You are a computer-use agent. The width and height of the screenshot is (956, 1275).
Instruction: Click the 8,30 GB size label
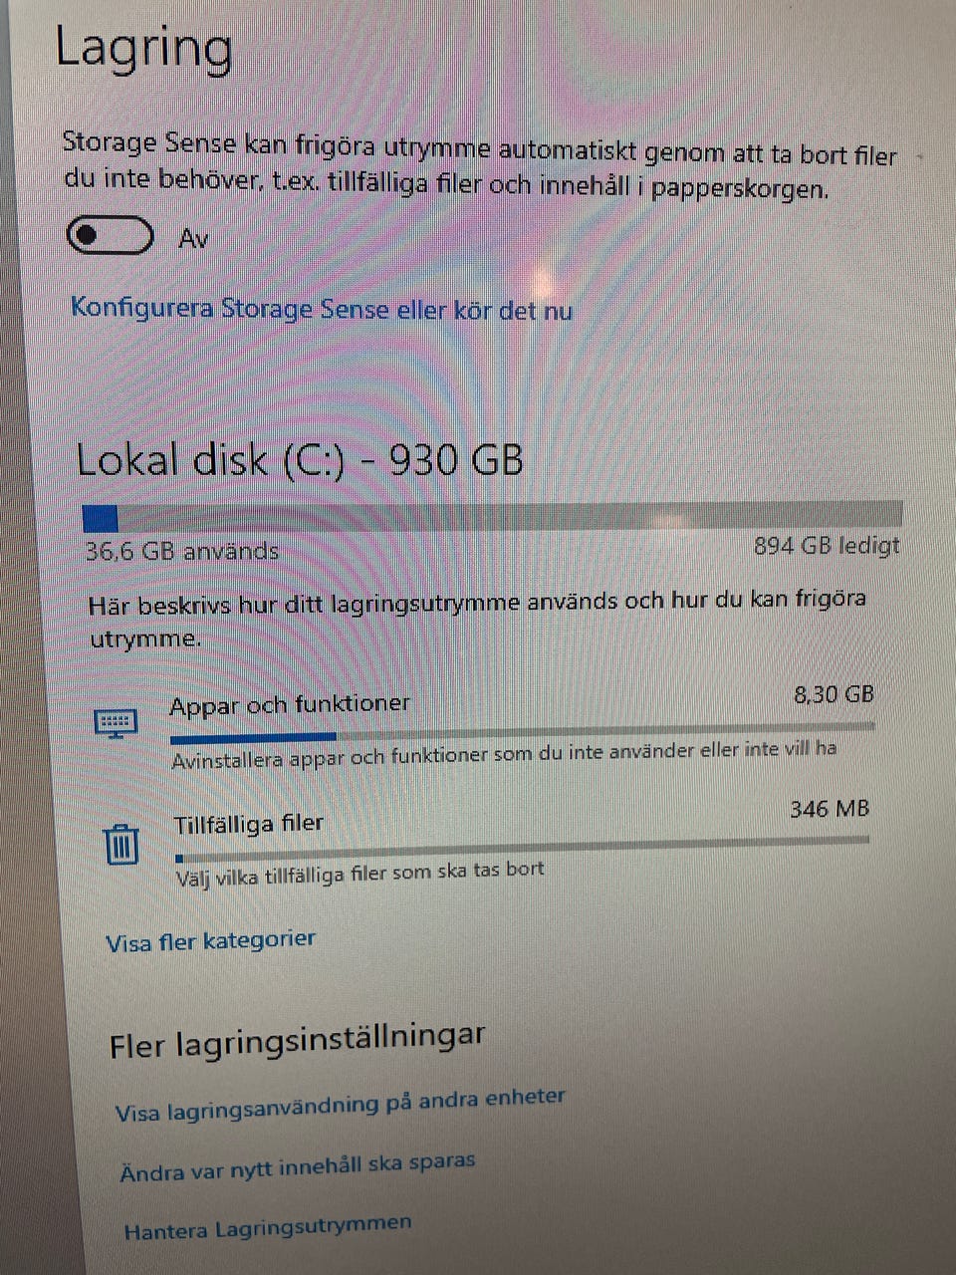pyautogui.click(x=834, y=695)
